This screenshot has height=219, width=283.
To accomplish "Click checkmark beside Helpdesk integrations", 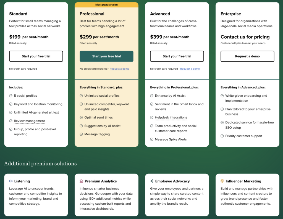I will pyautogui.click(x=152, y=117).
